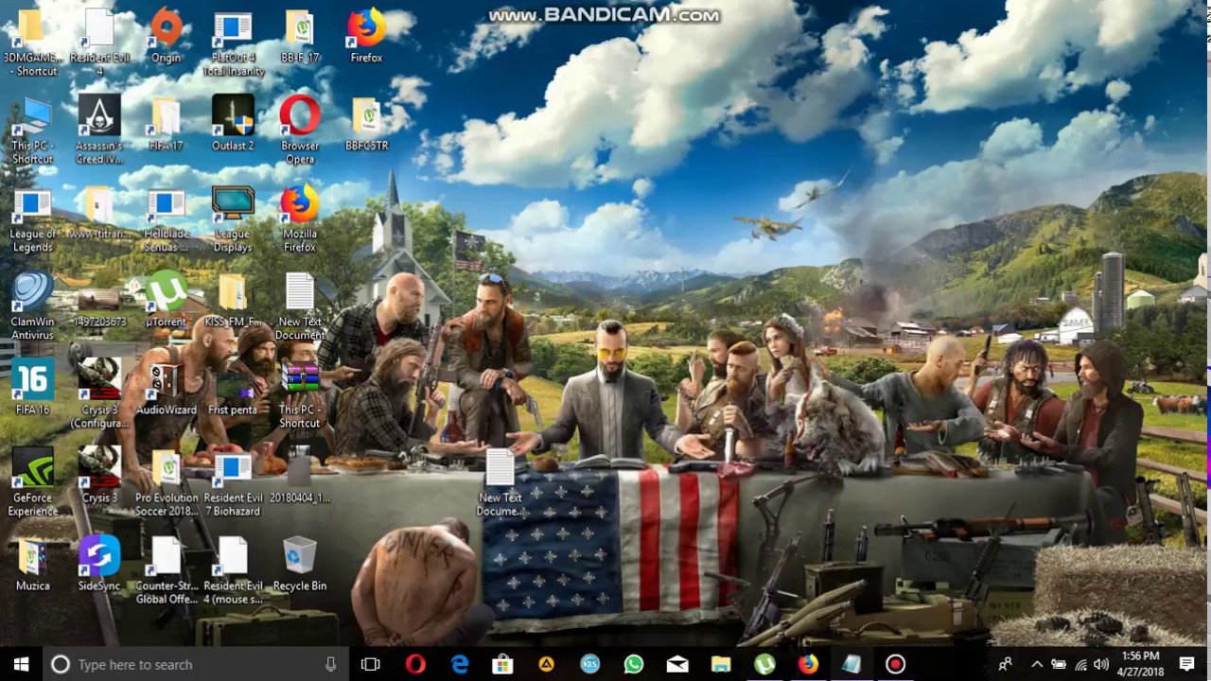Open the volume control in tray
The width and height of the screenshot is (1211, 681).
[1101, 664]
